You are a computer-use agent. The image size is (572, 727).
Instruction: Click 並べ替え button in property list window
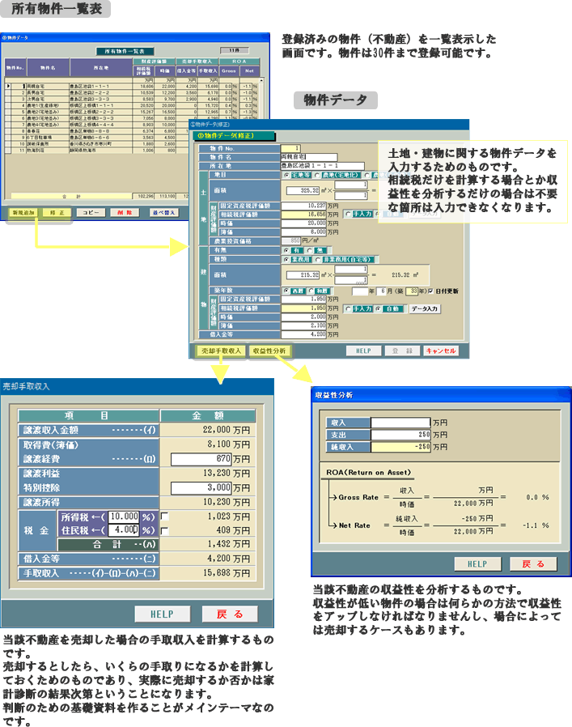coord(164,212)
